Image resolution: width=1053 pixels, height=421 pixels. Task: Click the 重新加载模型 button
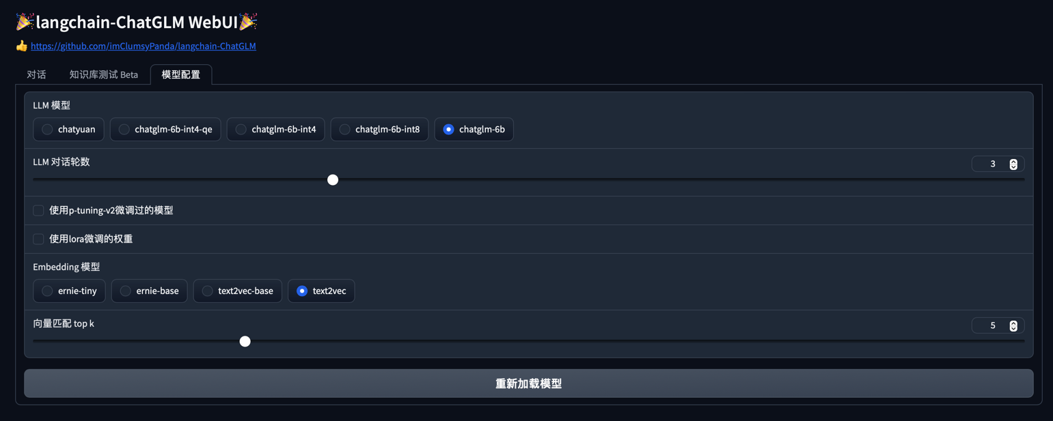528,383
